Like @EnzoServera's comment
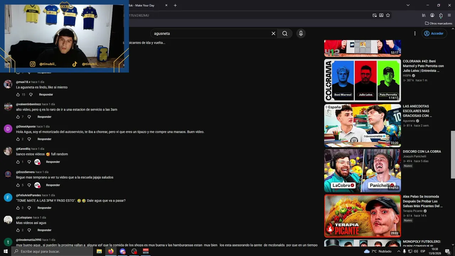The width and height of the screenshot is (455, 256). (x=18, y=185)
